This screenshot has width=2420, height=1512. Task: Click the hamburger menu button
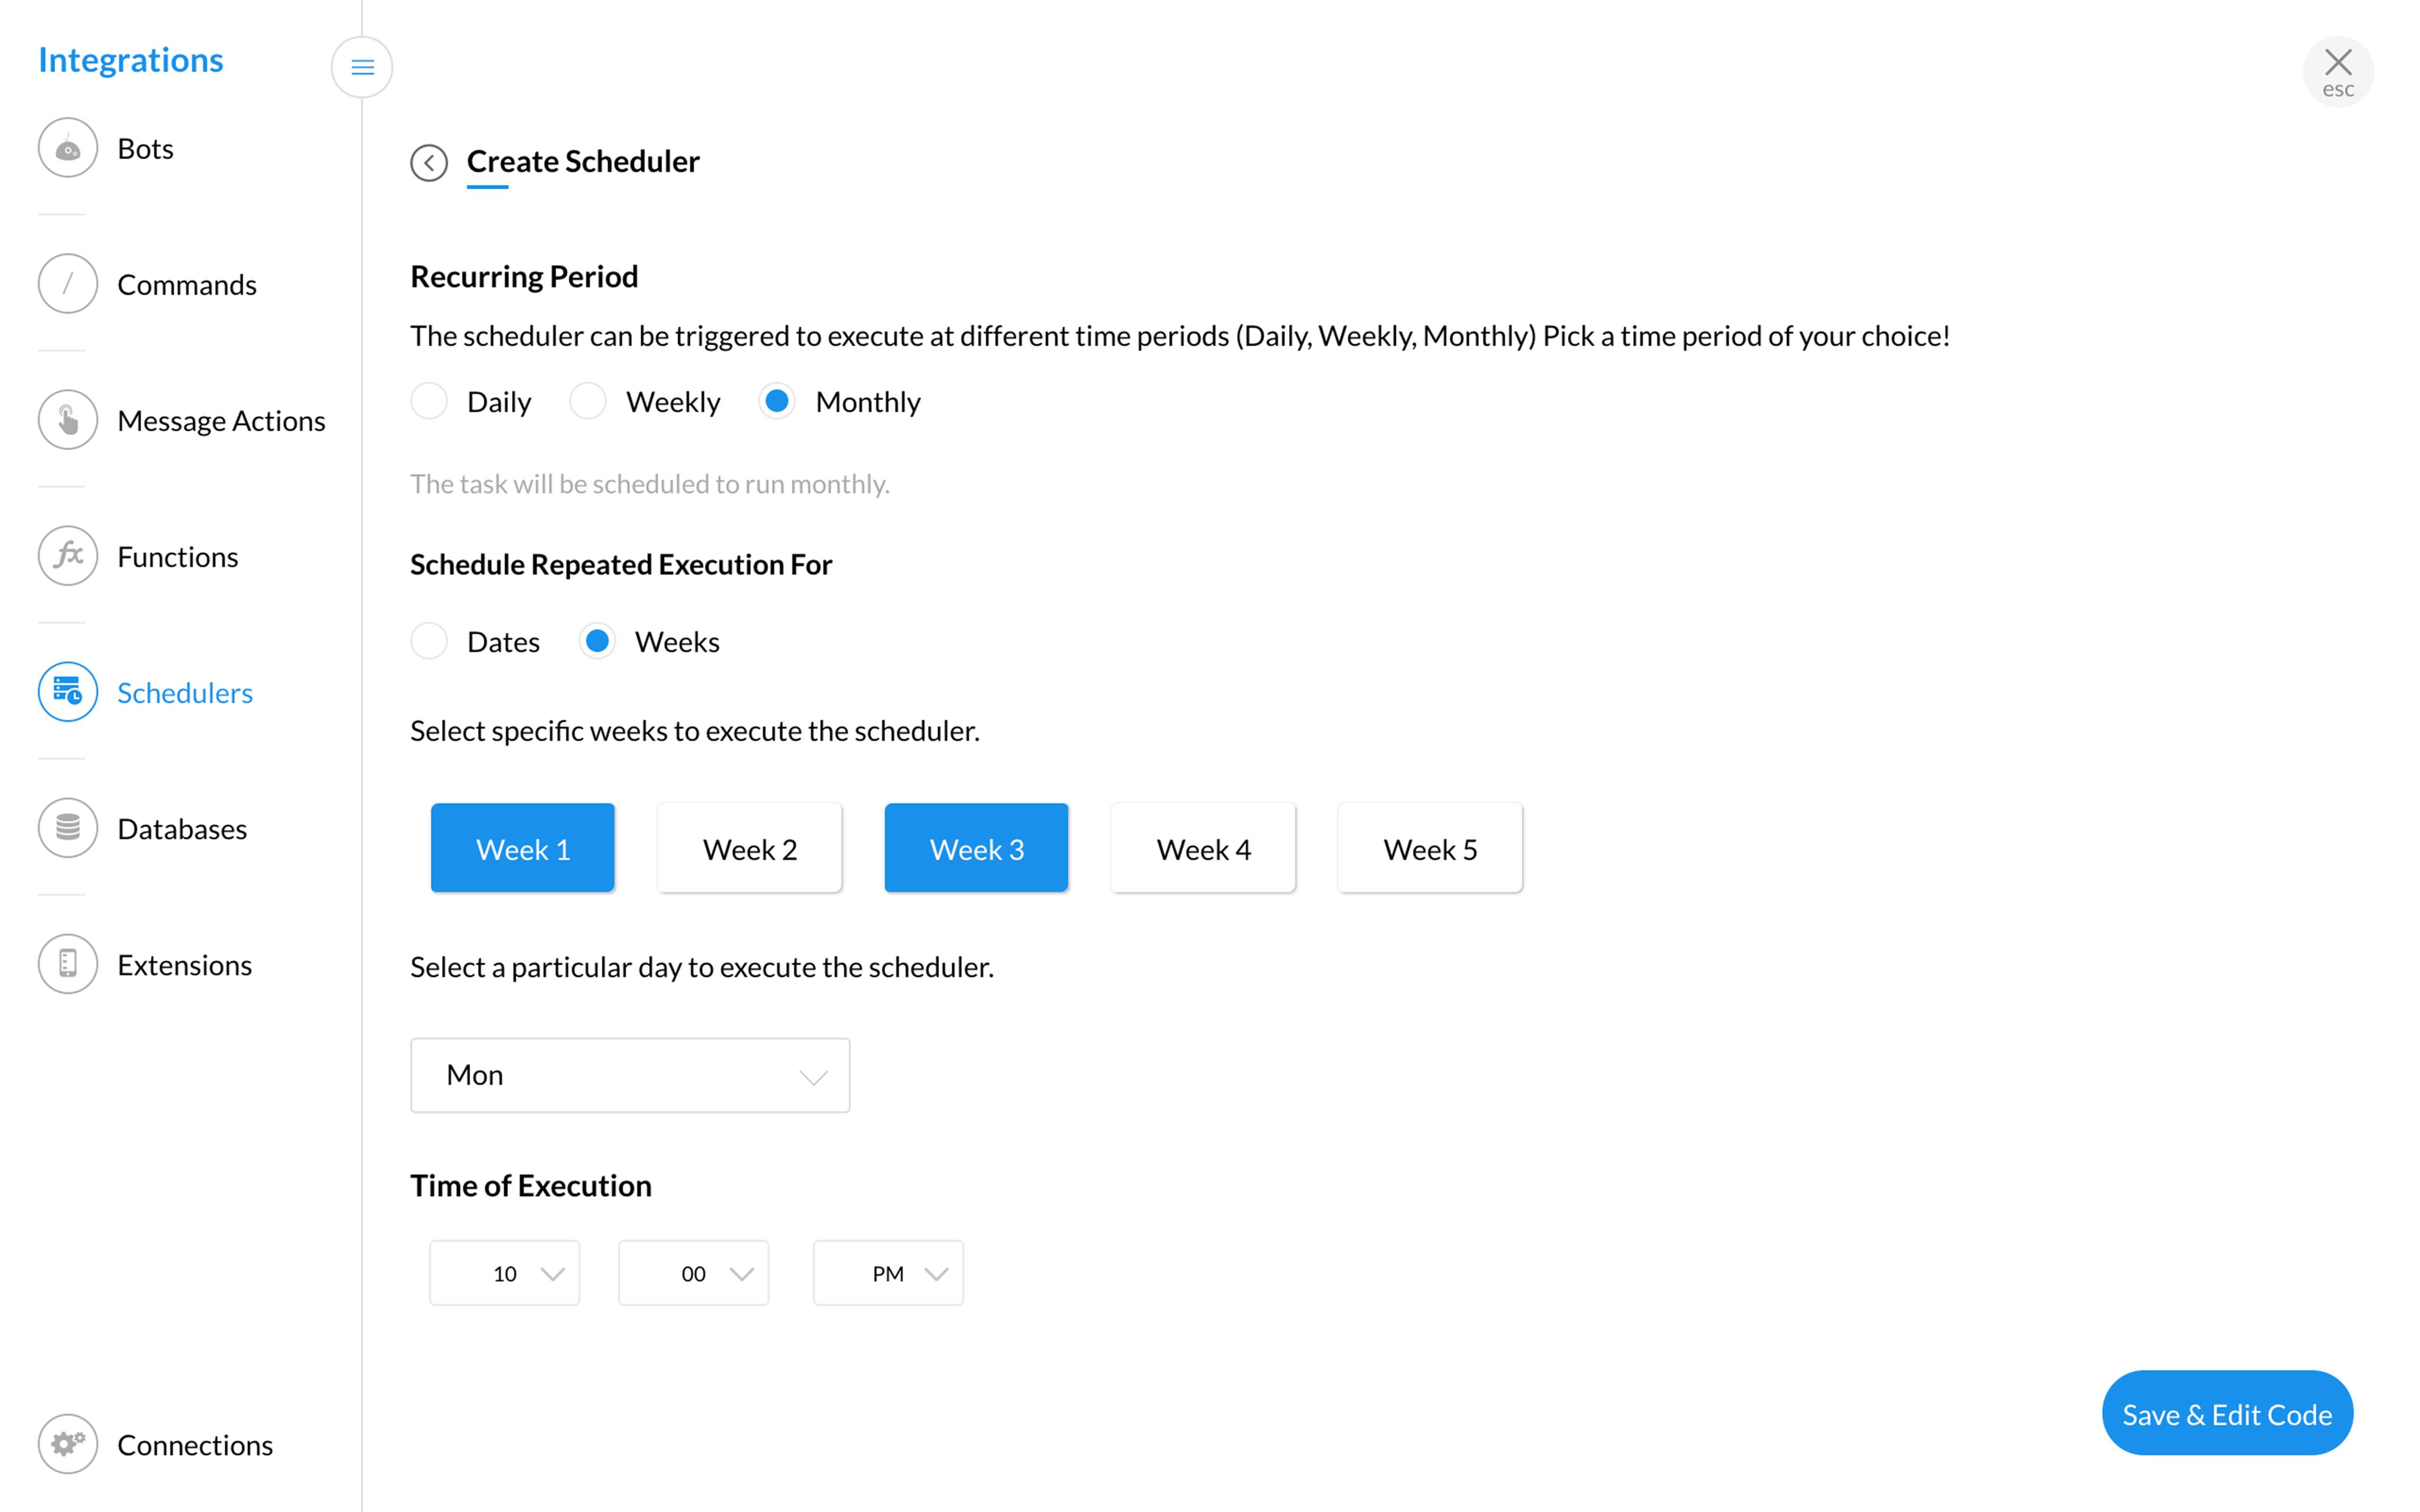click(x=362, y=66)
